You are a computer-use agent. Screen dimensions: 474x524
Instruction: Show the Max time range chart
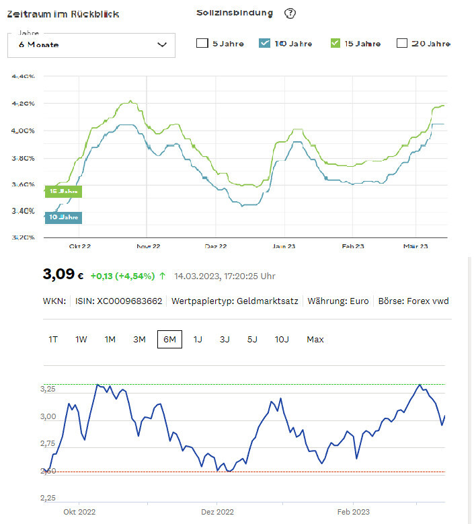(x=315, y=339)
